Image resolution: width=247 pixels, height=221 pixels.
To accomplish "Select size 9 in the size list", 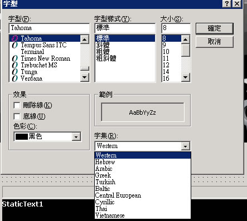I will [172, 45].
